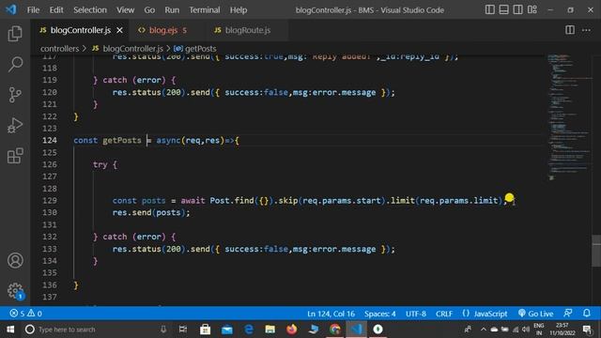
Task: Open the Extensions view
Action: pos(15,156)
